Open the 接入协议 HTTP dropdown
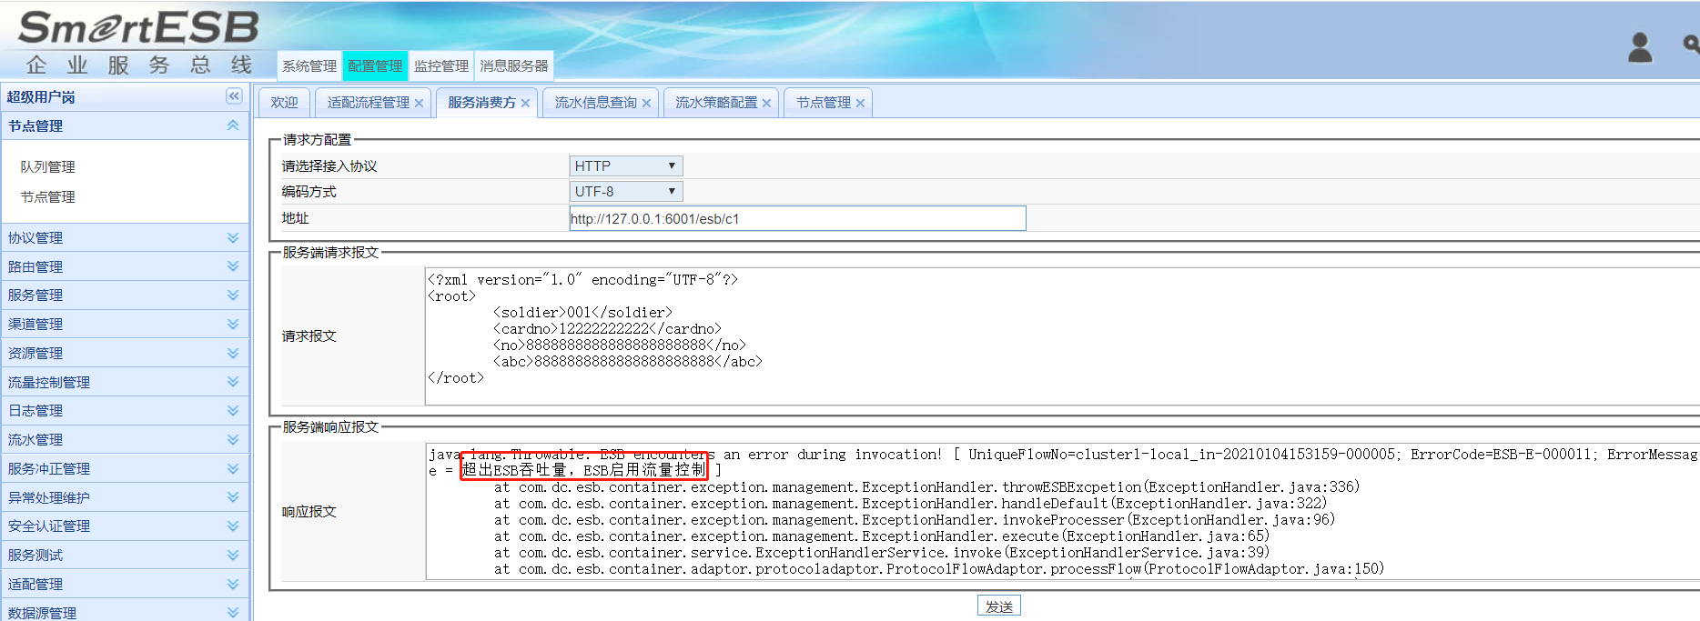Viewport: 1700px width, 621px height. (625, 165)
